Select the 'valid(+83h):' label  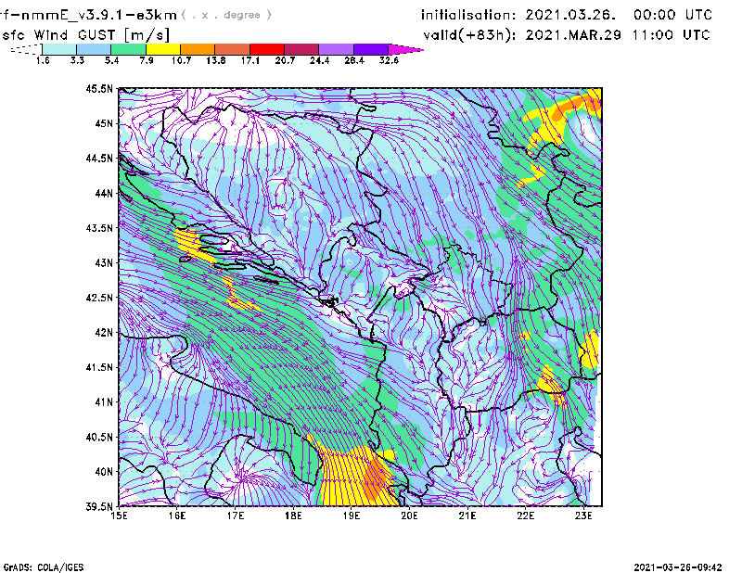click(469, 35)
